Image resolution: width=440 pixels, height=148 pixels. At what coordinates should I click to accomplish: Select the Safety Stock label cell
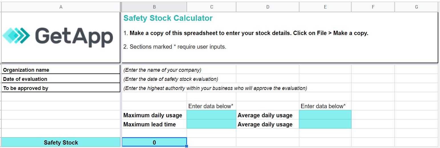click(x=61, y=143)
